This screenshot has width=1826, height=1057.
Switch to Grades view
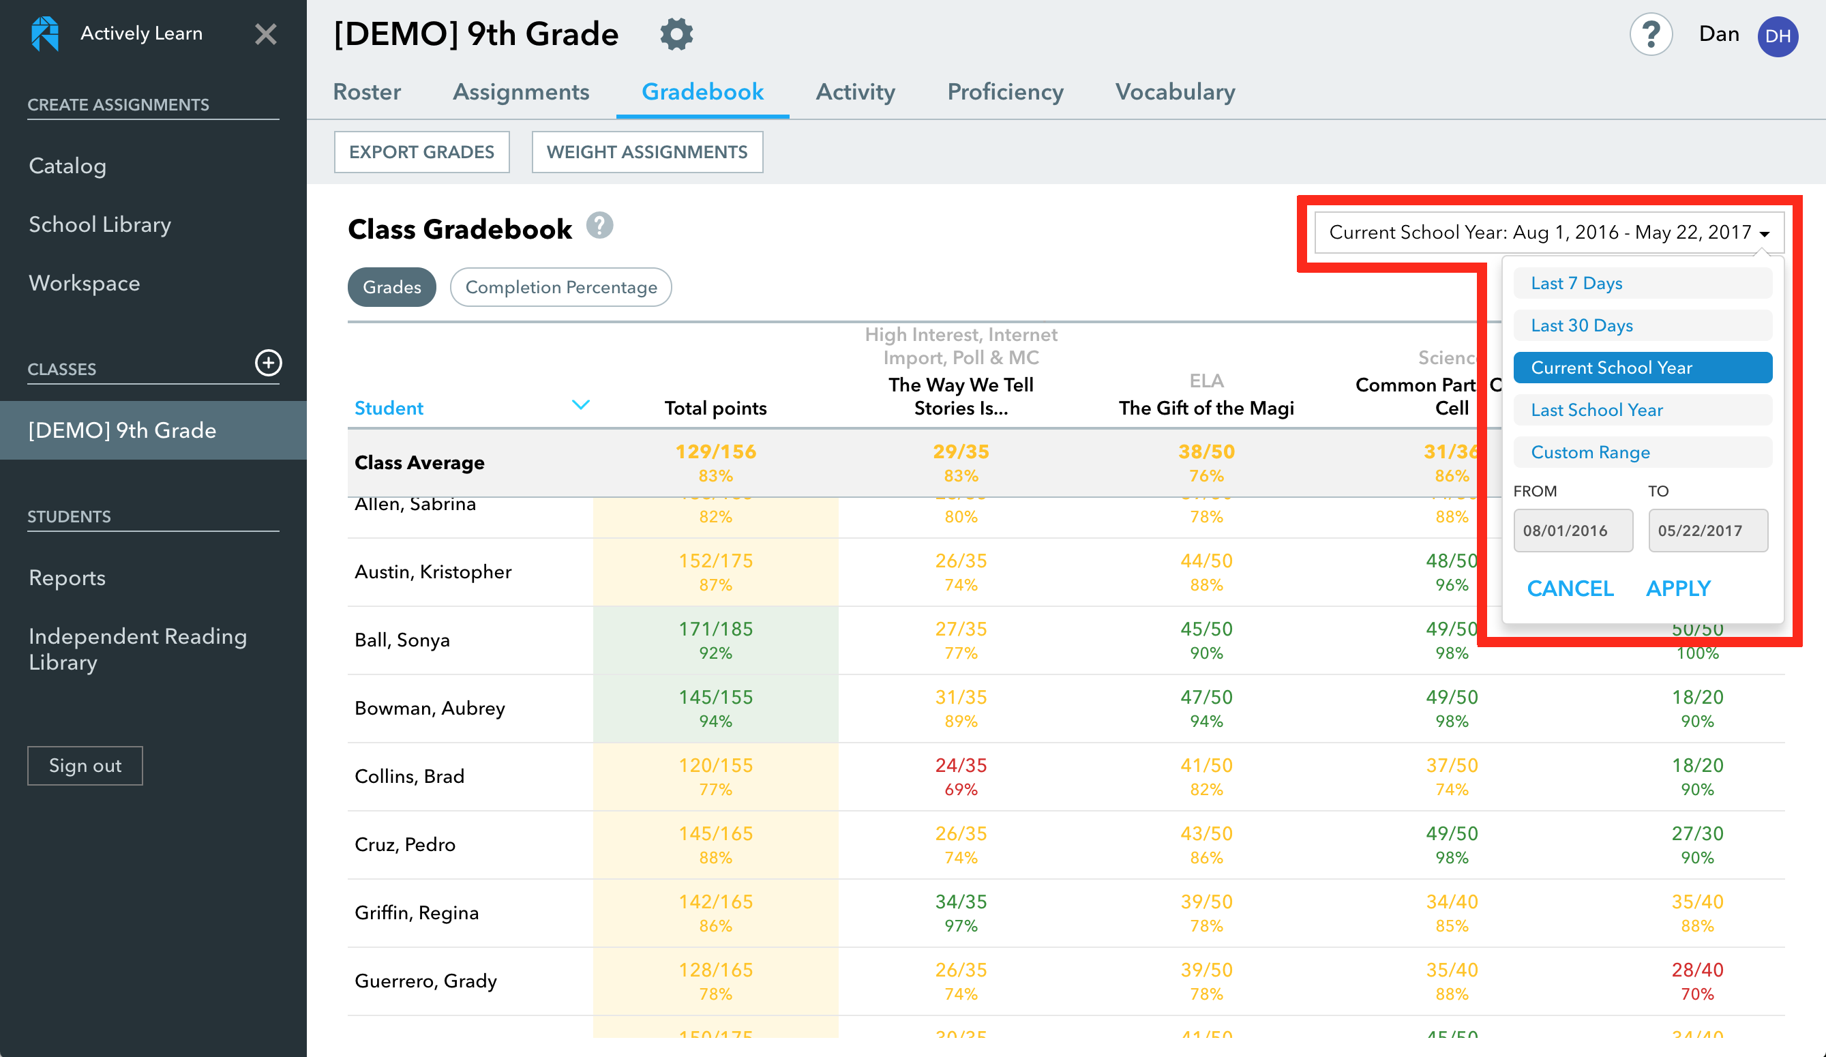tap(392, 287)
